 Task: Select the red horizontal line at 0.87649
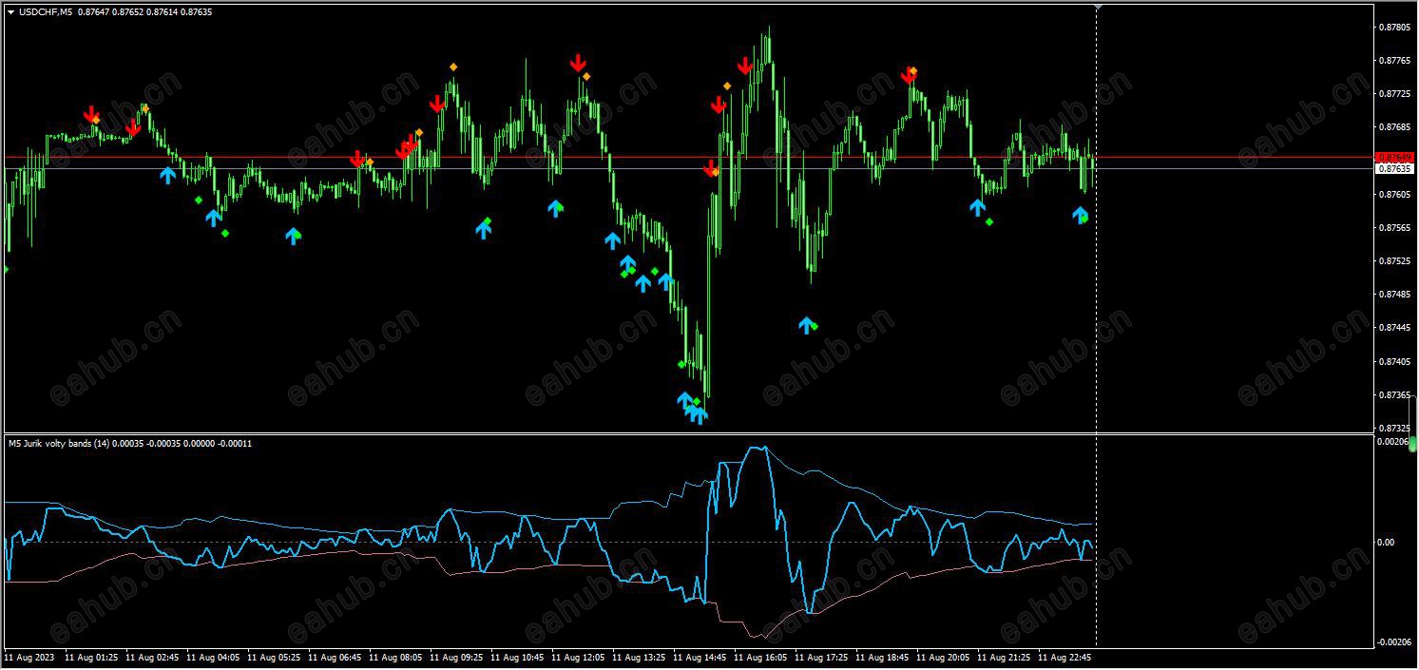click(688, 157)
